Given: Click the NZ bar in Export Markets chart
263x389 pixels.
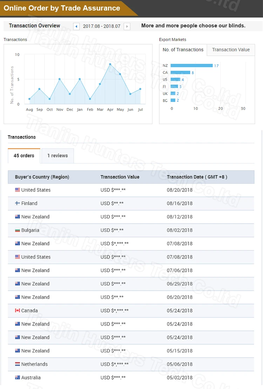Looking at the screenshot, I should click(x=191, y=66).
